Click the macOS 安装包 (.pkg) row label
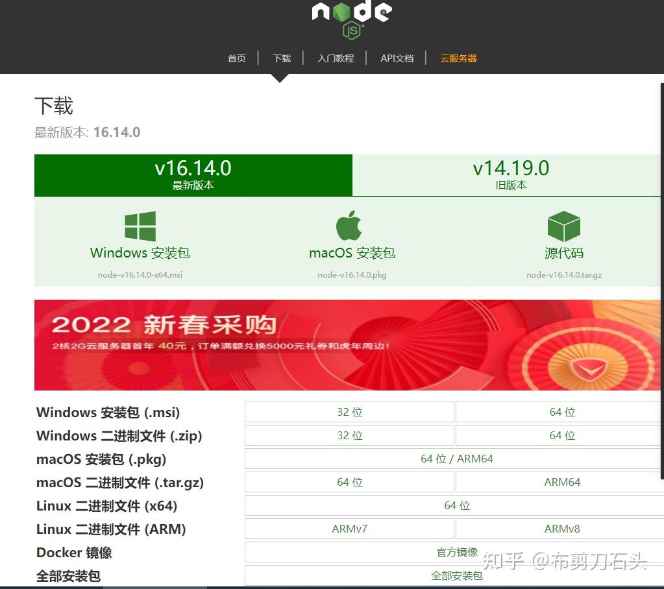664x589 pixels. 101,459
